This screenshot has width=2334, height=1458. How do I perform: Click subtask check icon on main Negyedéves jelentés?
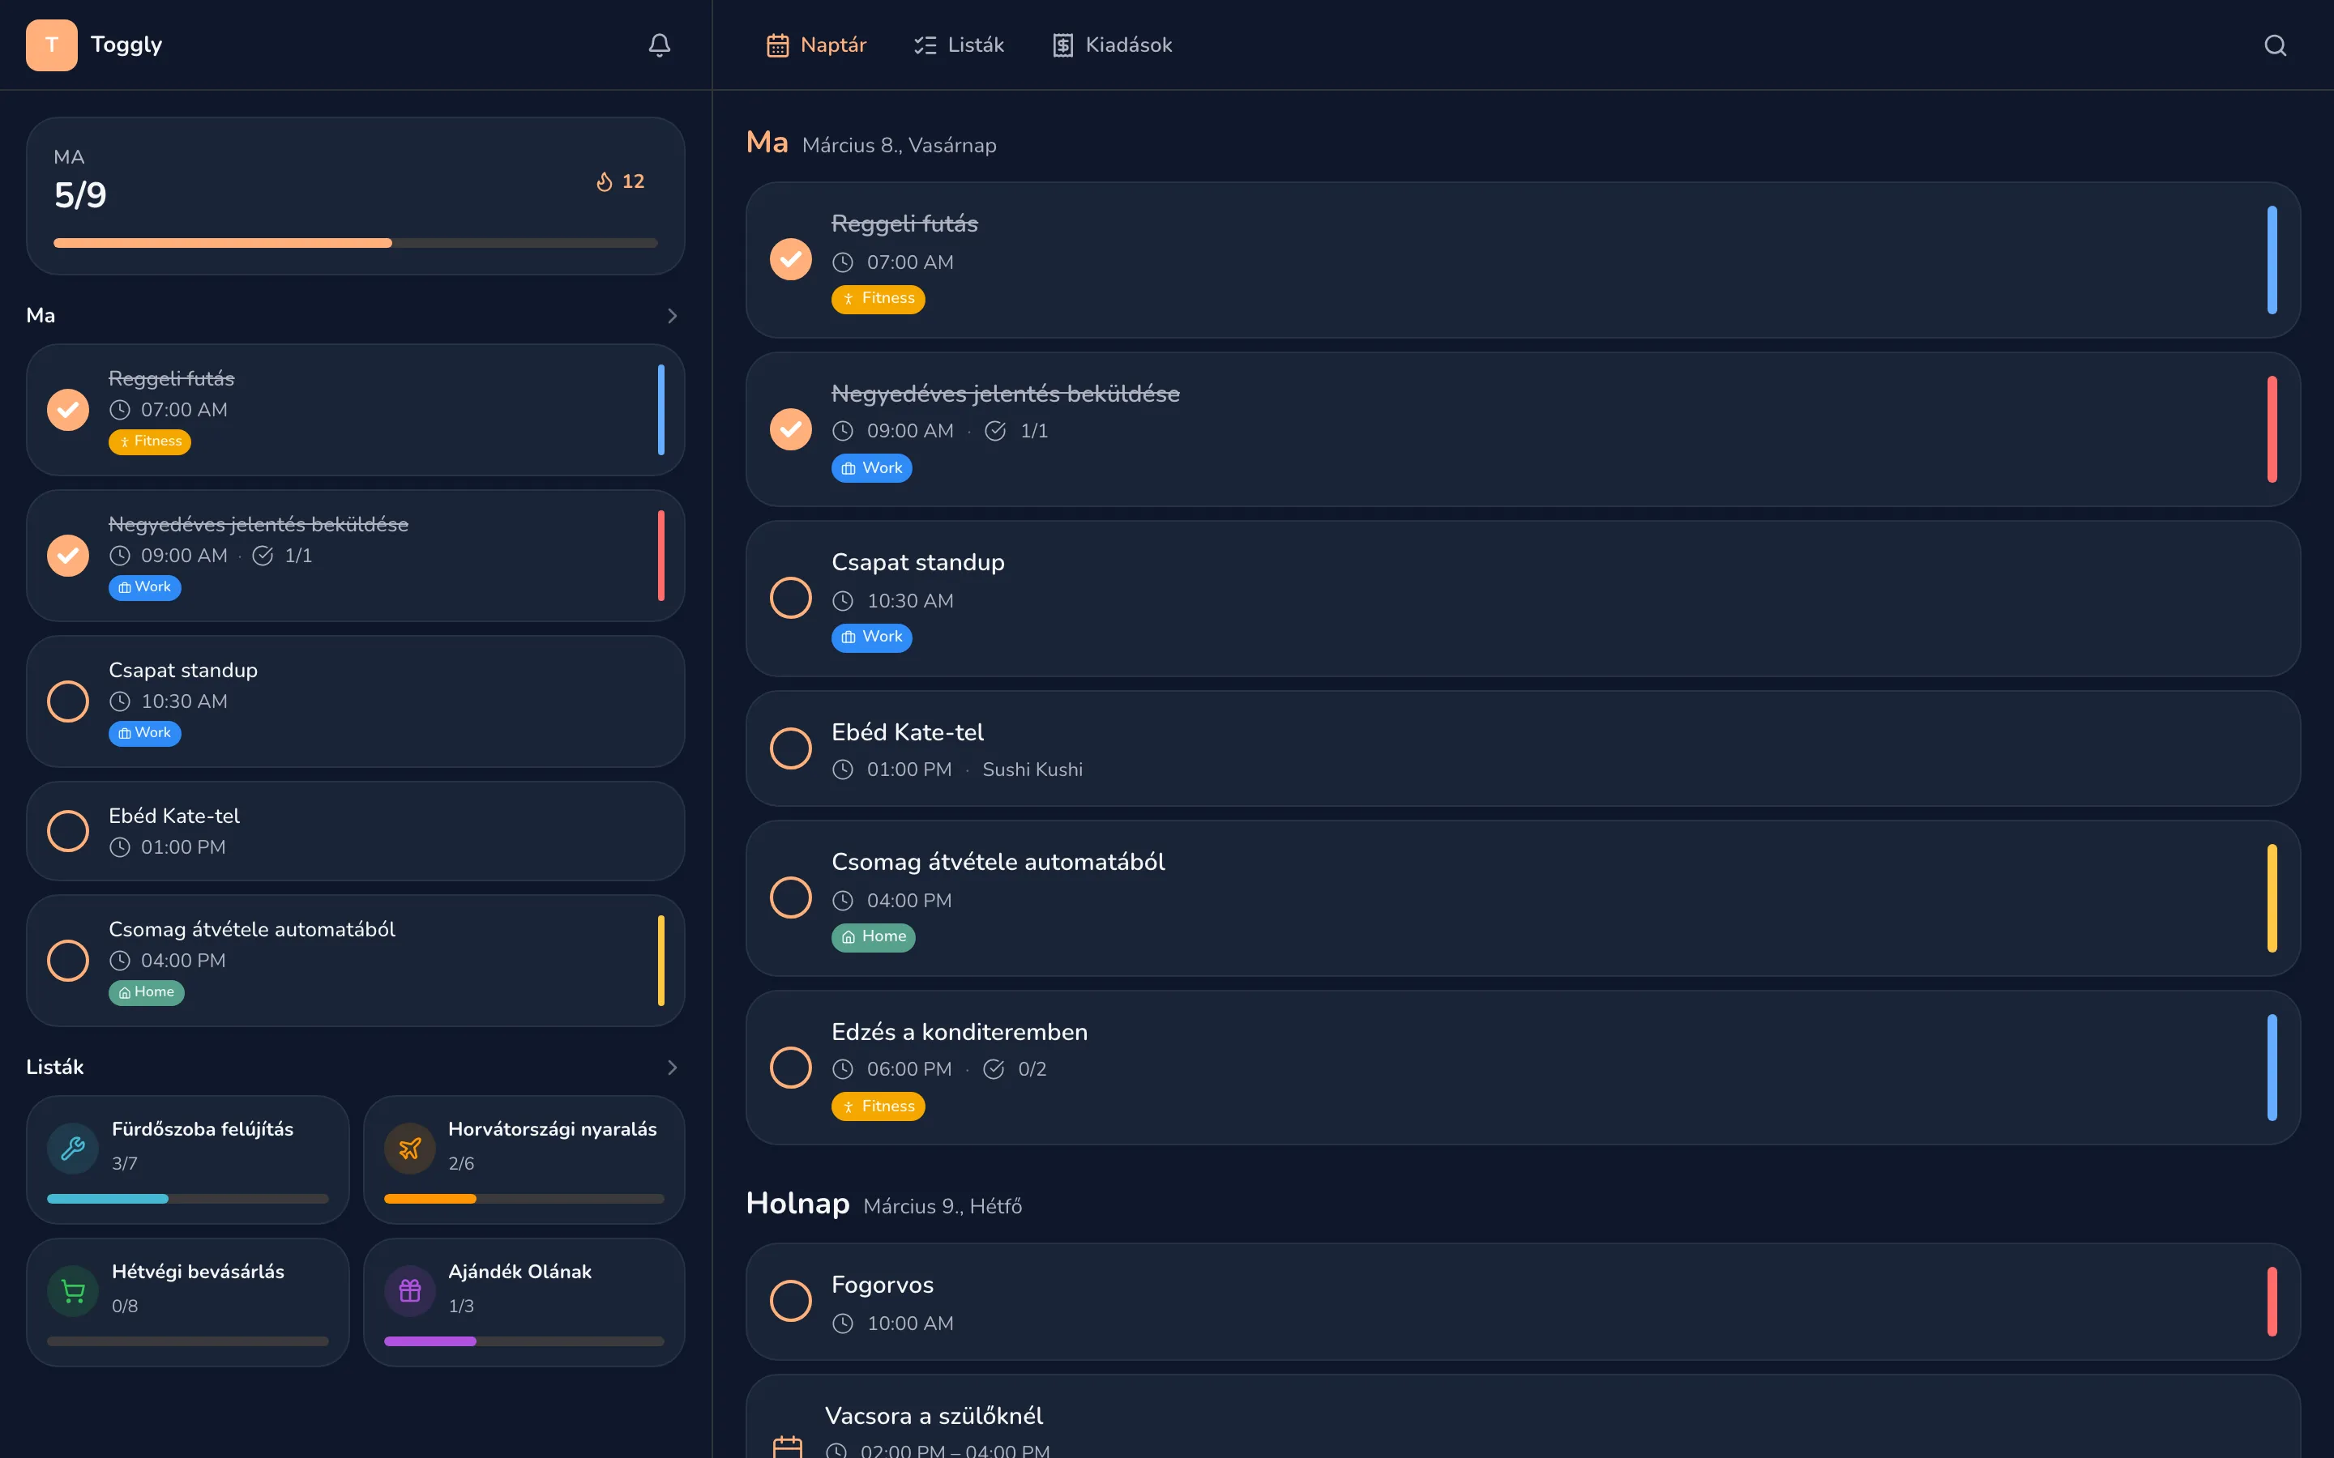995,431
